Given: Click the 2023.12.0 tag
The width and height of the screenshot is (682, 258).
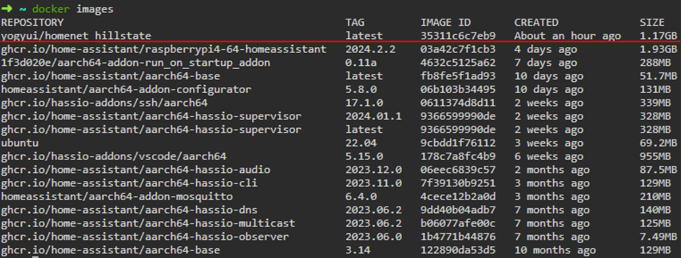Looking at the screenshot, I should [374, 170].
